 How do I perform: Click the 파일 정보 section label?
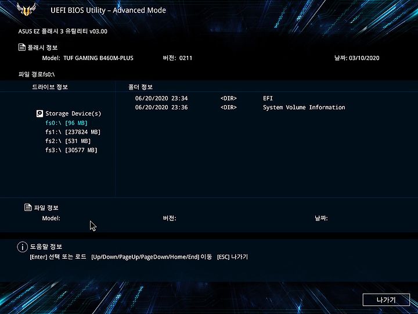coord(46,208)
